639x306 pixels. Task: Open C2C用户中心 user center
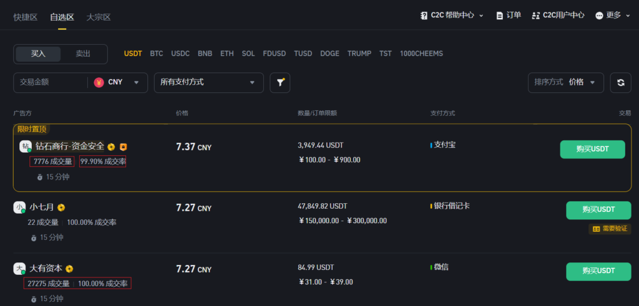pyautogui.click(x=558, y=15)
